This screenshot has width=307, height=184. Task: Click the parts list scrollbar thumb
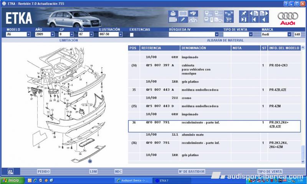[303, 152]
